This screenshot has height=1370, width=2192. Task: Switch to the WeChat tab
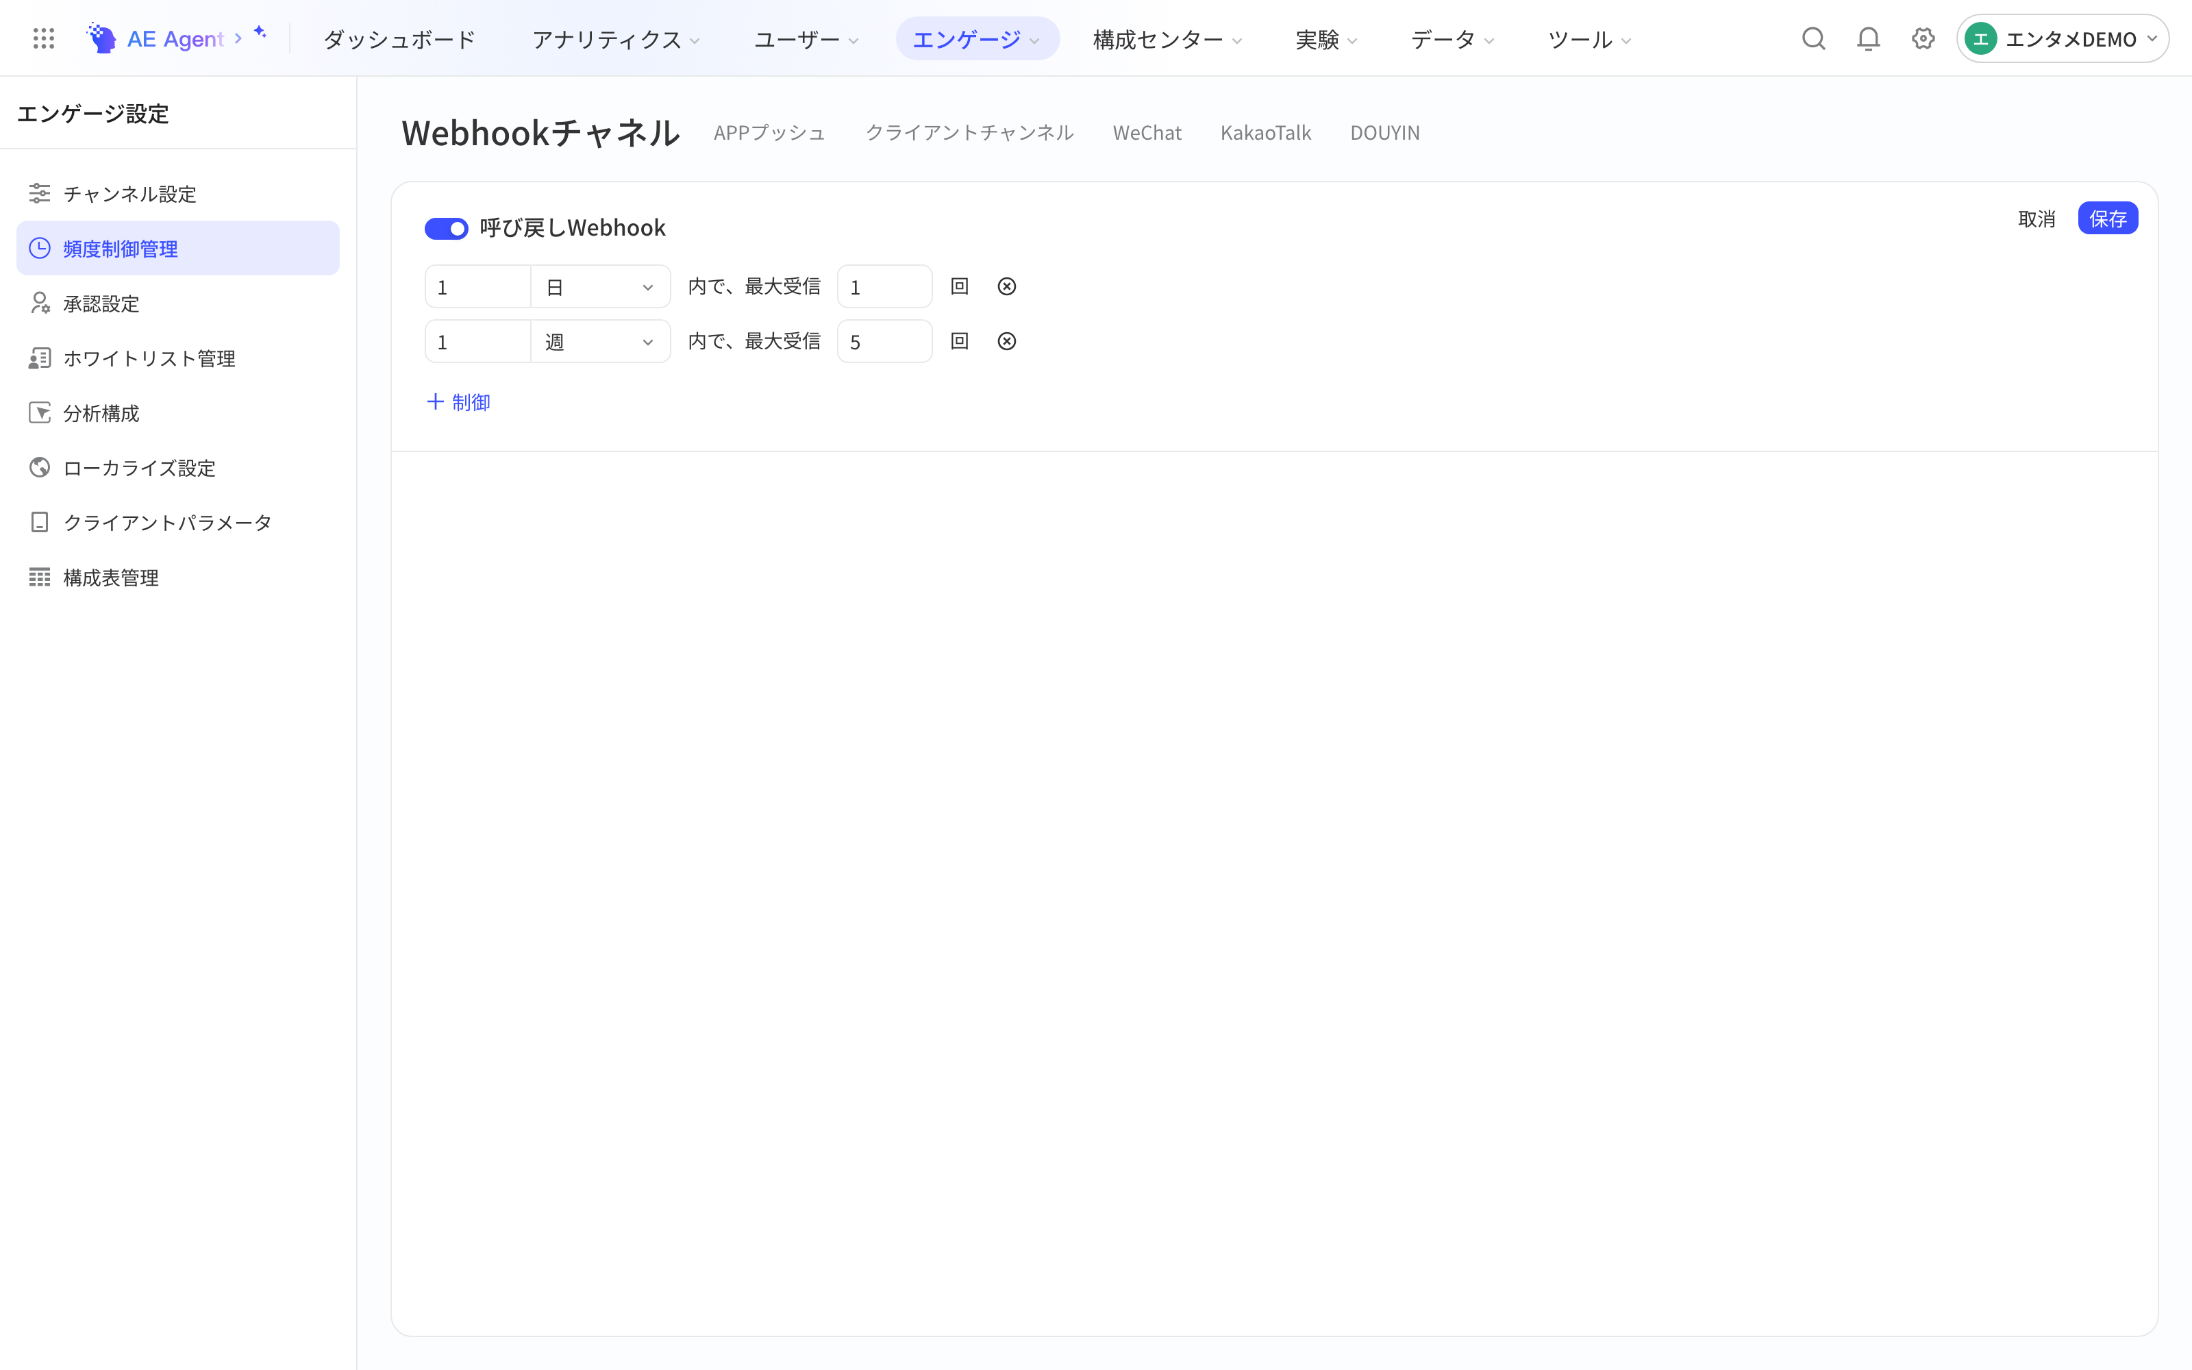[1147, 132]
